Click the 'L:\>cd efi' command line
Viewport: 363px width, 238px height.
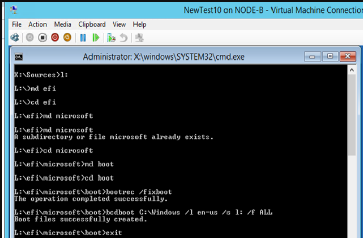point(35,102)
